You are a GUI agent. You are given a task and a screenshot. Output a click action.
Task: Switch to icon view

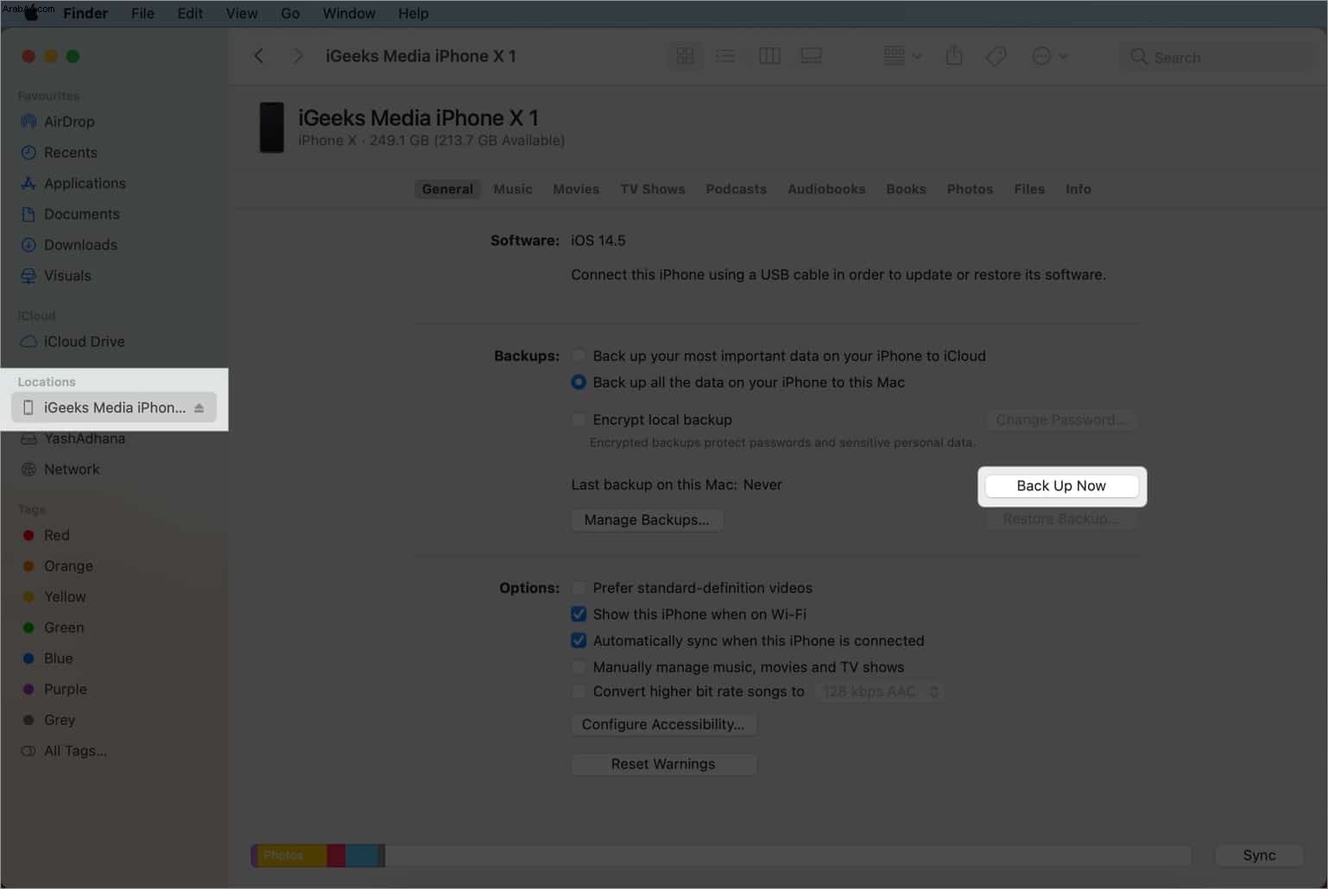685,56
